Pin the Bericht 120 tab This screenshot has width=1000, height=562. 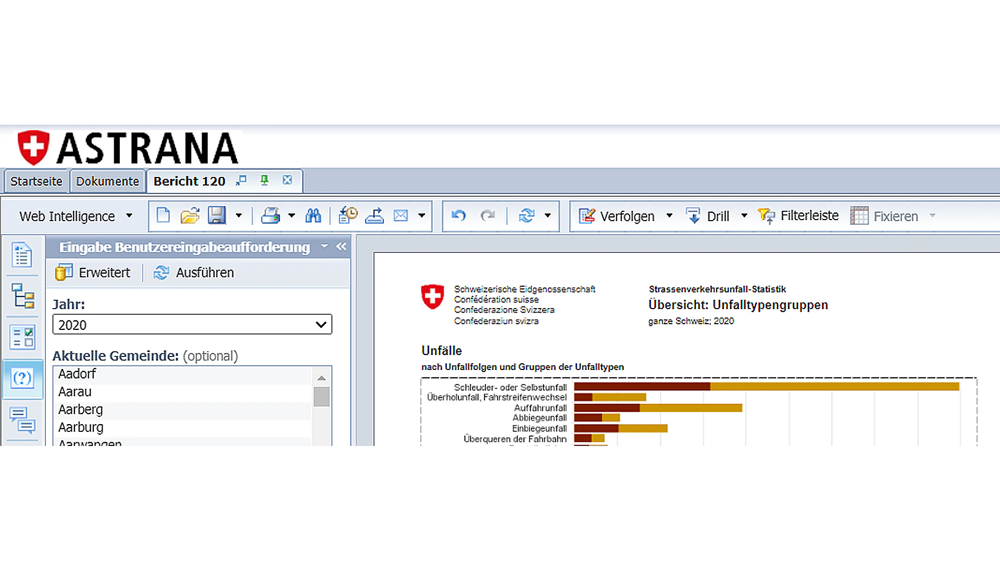(x=265, y=181)
